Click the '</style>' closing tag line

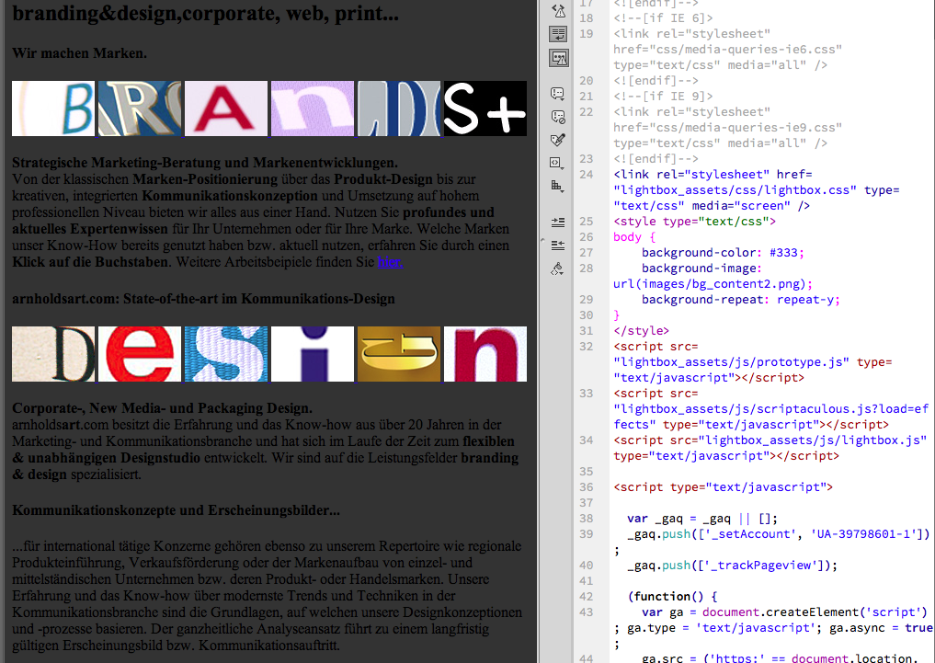(x=641, y=331)
